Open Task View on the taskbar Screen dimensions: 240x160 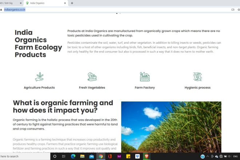64,156
